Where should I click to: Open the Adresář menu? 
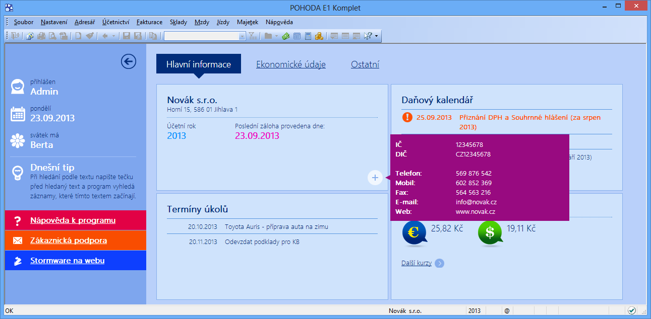(85, 22)
